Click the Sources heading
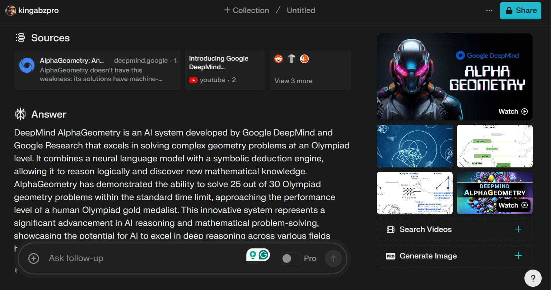 pos(50,38)
